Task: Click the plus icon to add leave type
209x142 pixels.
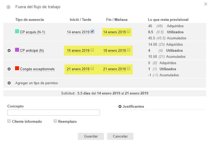Action: click(x=9, y=83)
